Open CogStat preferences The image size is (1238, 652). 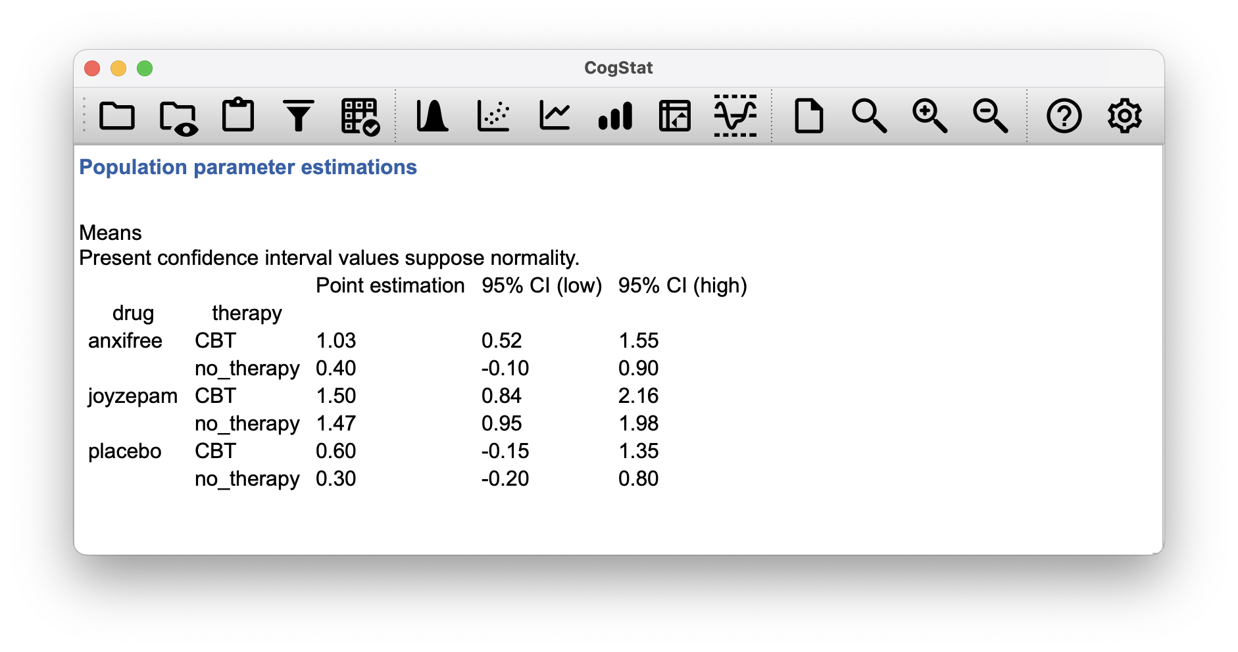coord(1125,115)
